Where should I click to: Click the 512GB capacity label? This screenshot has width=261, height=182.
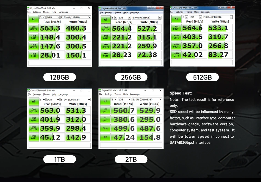click(x=202, y=77)
